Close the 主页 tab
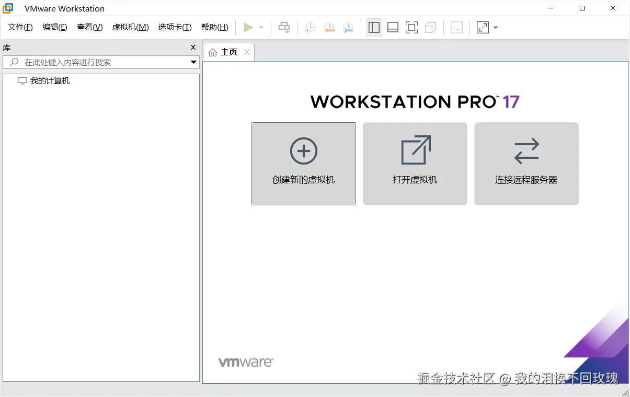The height and width of the screenshot is (397, 630). [x=247, y=52]
